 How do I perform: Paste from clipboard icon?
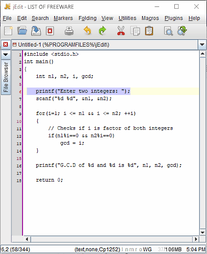149,31
